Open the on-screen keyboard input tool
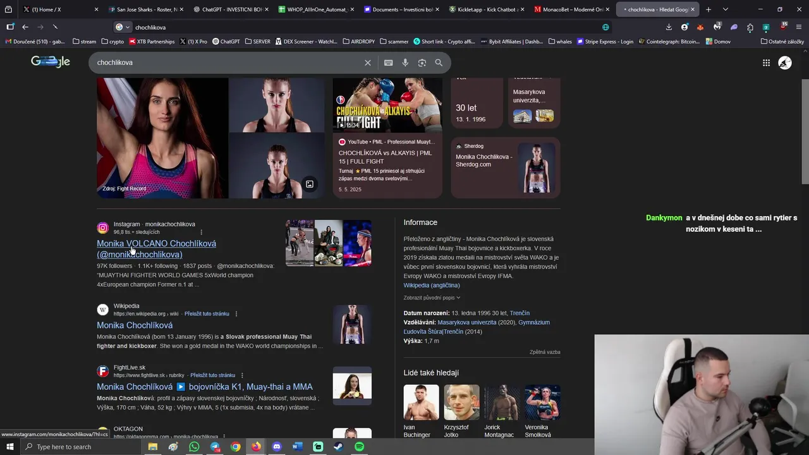Image resolution: width=809 pixels, height=455 pixels. click(388, 63)
